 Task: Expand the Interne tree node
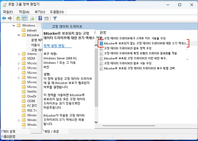[19, 54]
